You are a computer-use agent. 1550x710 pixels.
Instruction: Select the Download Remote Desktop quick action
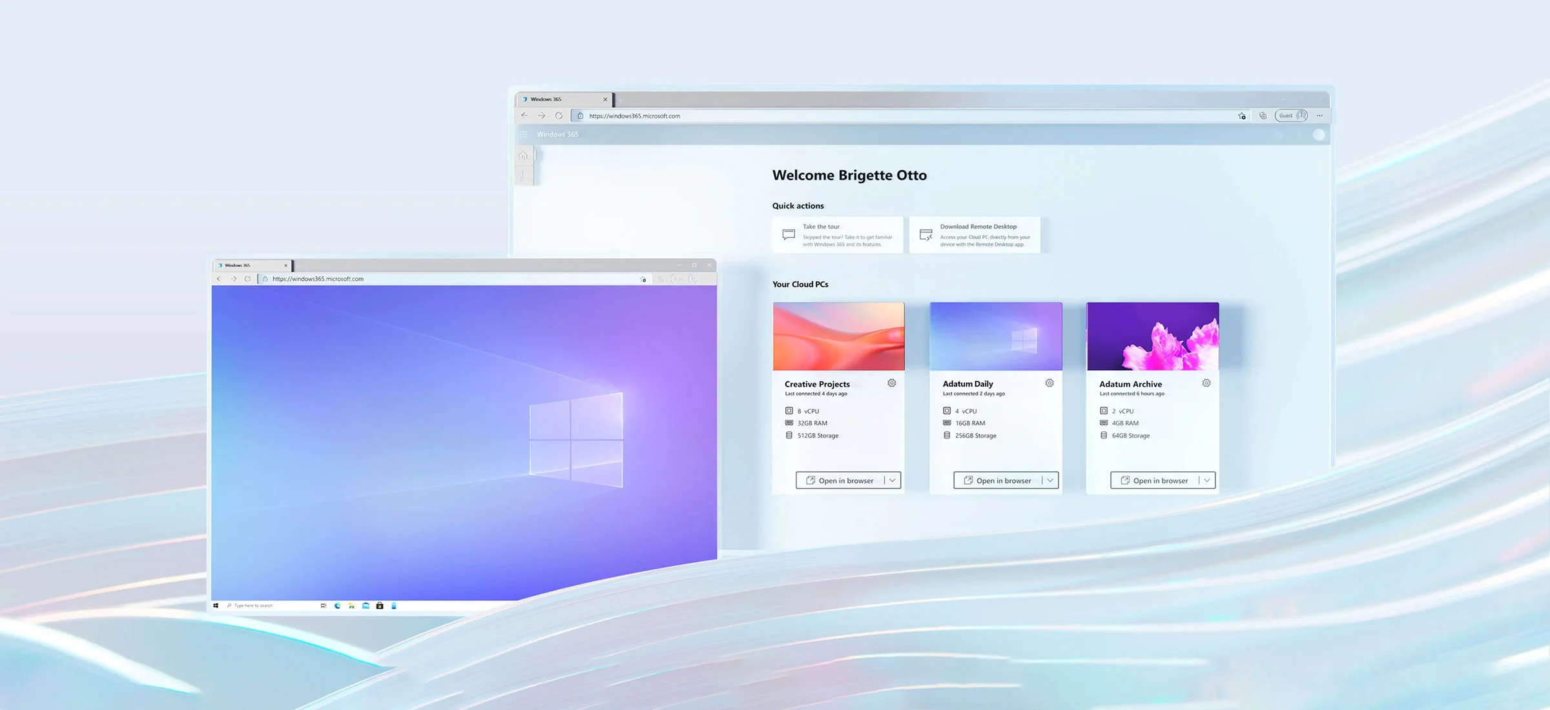pyautogui.click(x=975, y=235)
